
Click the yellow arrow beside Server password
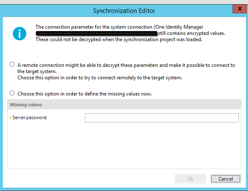point(10,118)
